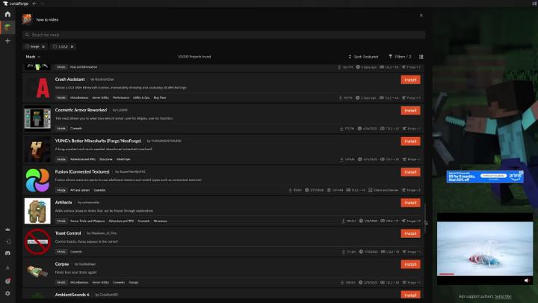Open the Filters / 2 panel
Viewport: 538px width, 303px height.
pos(401,56)
